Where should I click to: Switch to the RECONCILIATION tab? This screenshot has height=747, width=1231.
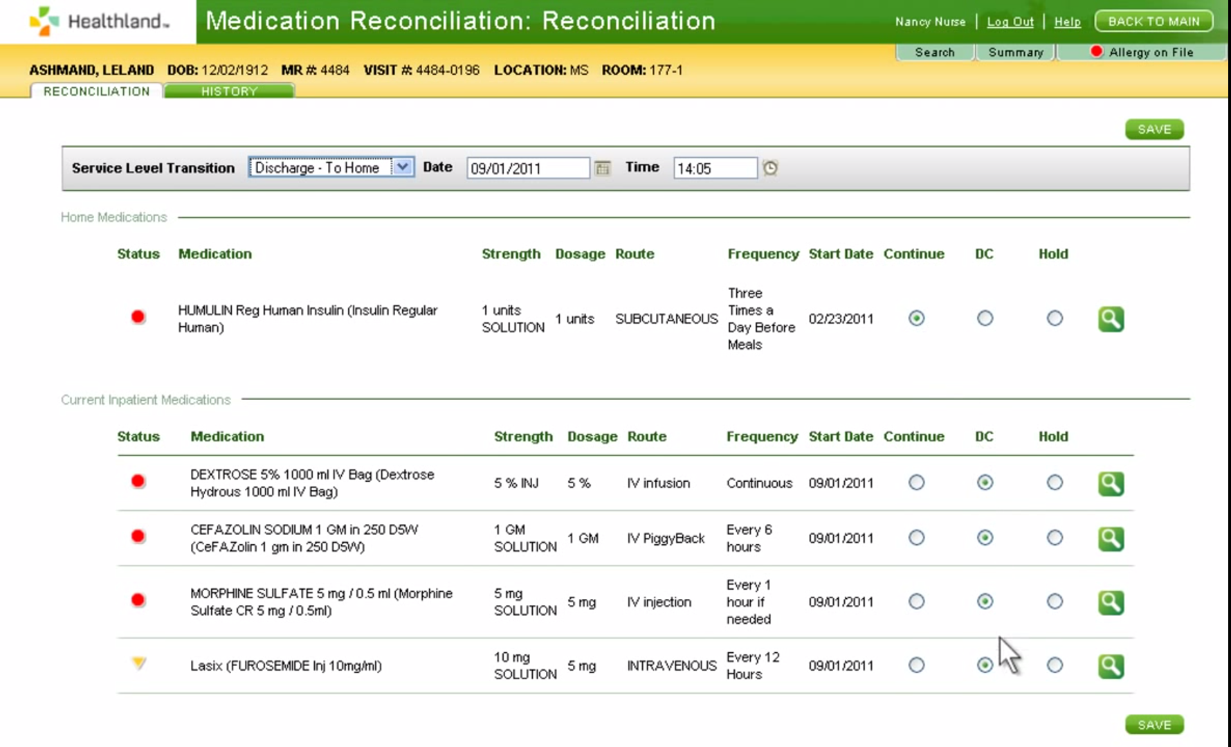click(96, 91)
